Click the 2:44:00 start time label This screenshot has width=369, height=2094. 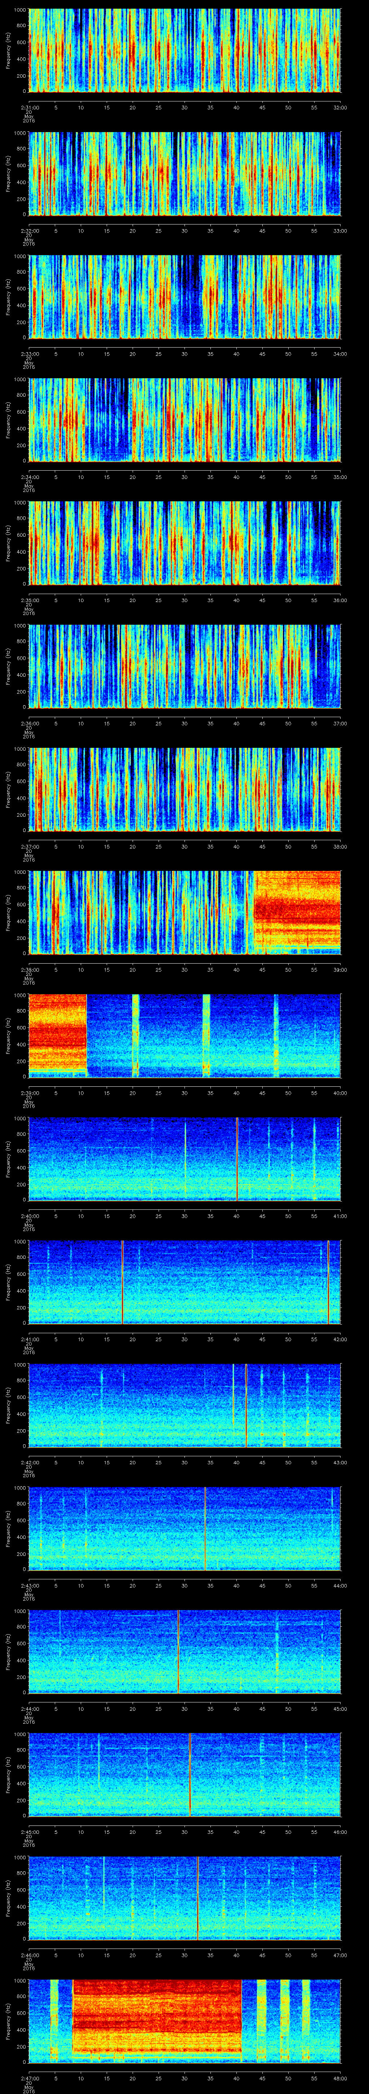29,1708
